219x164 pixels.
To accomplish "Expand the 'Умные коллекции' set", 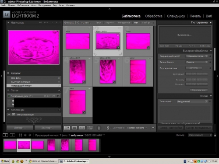I will click(x=9, y=115).
